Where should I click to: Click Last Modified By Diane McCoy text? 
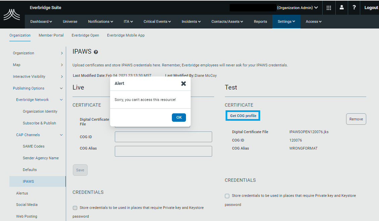click(191, 75)
